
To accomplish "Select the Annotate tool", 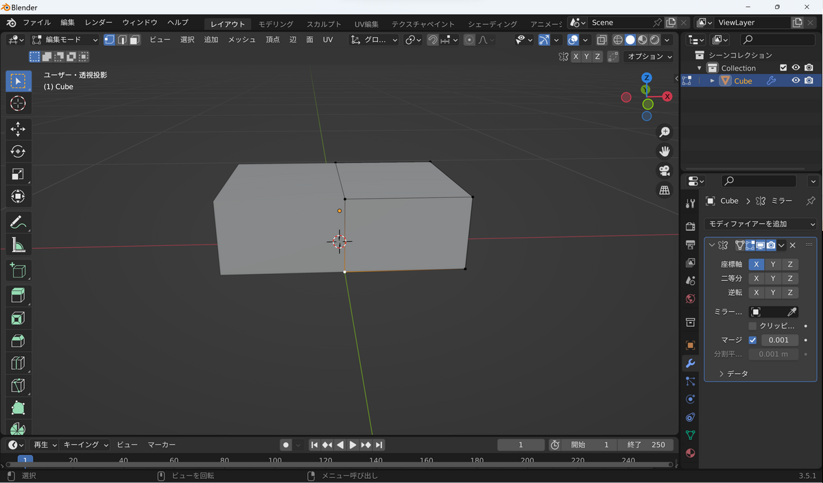I will (19, 222).
